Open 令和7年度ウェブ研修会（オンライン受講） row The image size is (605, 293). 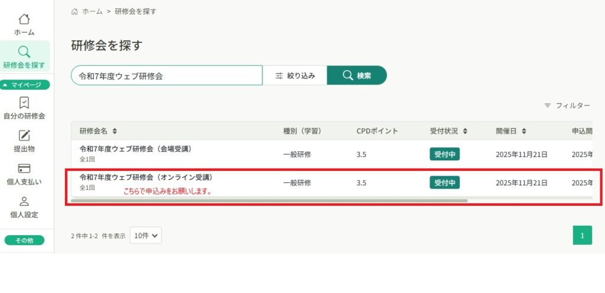pos(146,177)
